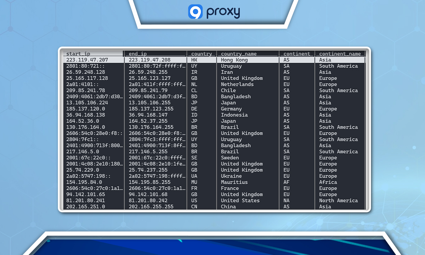Click the Iran row for IP 26.59.248.128
This screenshot has width=425, height=255.
(212, 72)
